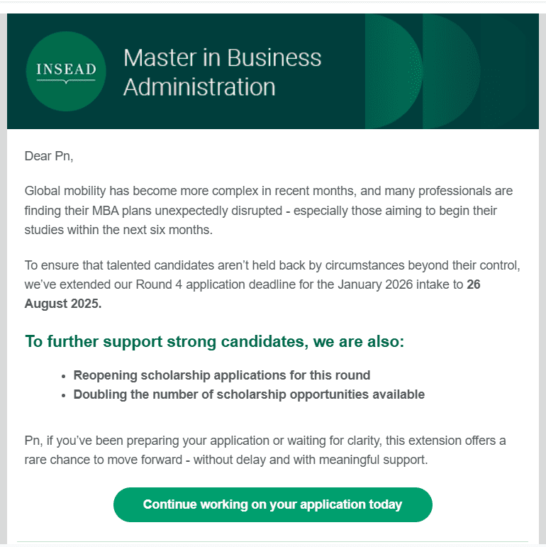This screenshot has width=546, height=547.
Task: Click the green 'To further support strong candidates' heading
Action: [214, 341]
